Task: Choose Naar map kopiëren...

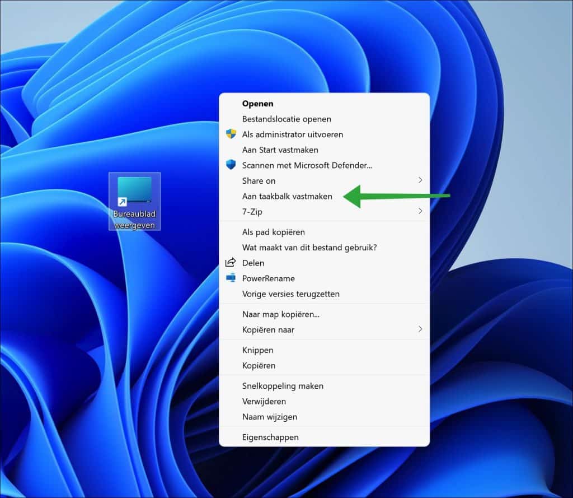Action: point(280,314)
